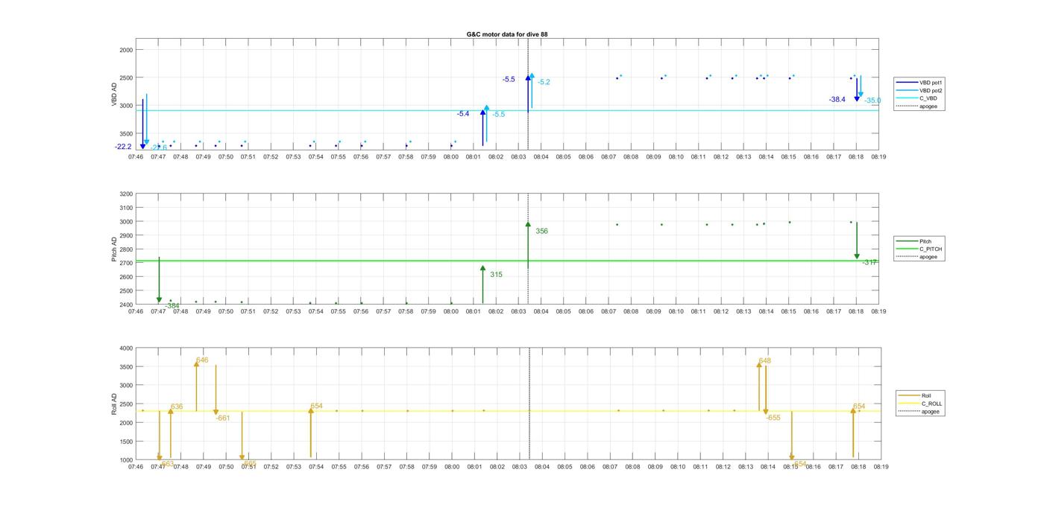The height and width of the screenshot is (516, 1044).
Task: Click the "-35.0" VBD data label
Action: [x=872, y=101]
